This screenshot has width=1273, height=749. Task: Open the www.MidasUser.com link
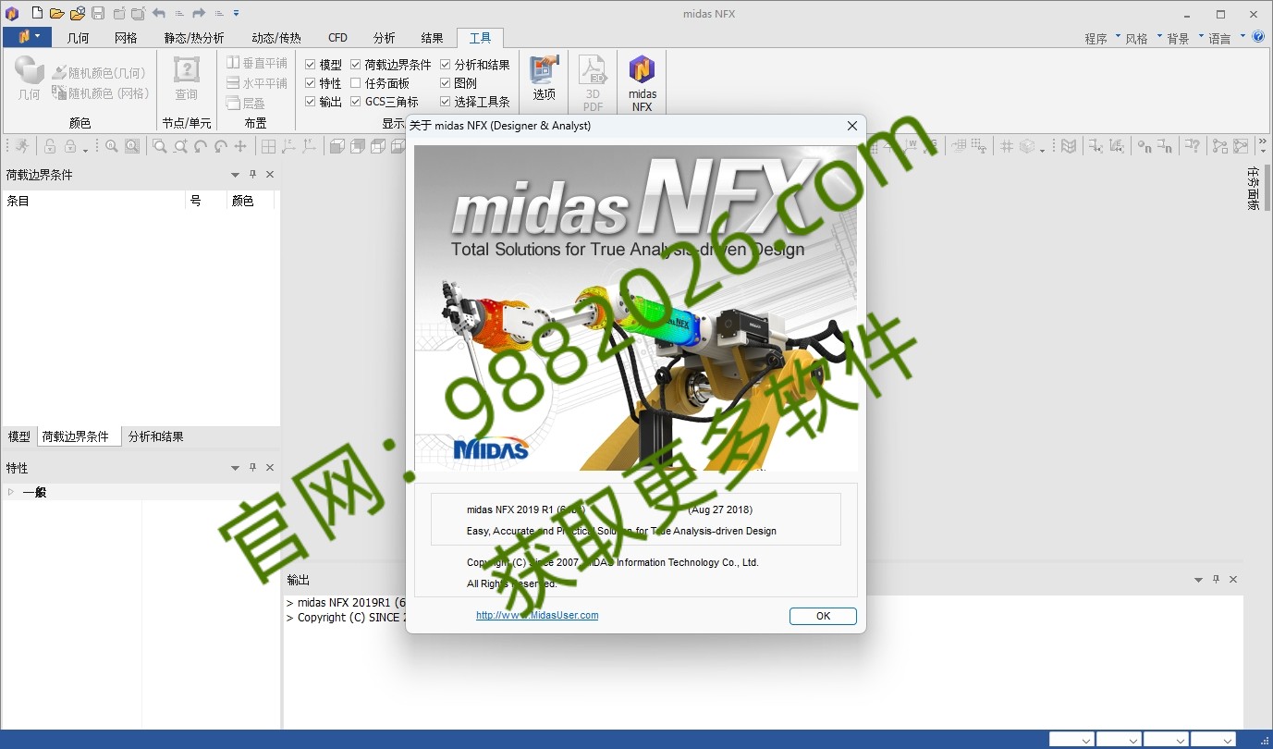[x=537, y=615]
